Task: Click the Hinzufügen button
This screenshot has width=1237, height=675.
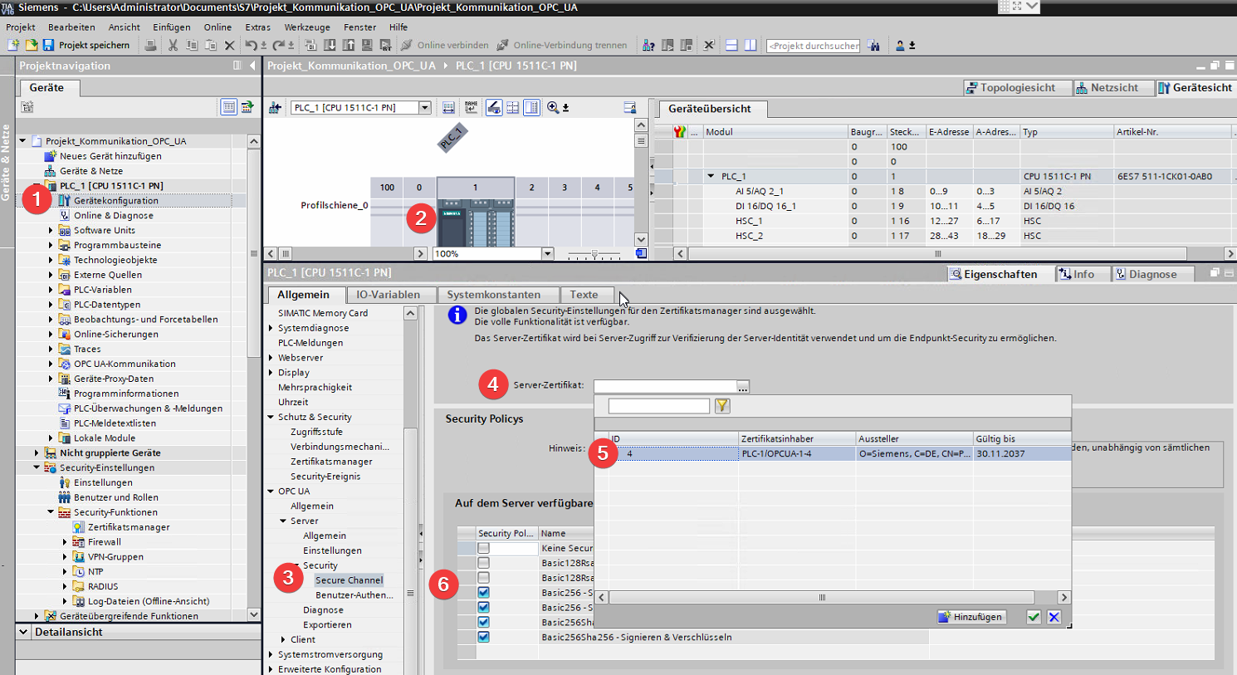Action: [x=971, y=617]
